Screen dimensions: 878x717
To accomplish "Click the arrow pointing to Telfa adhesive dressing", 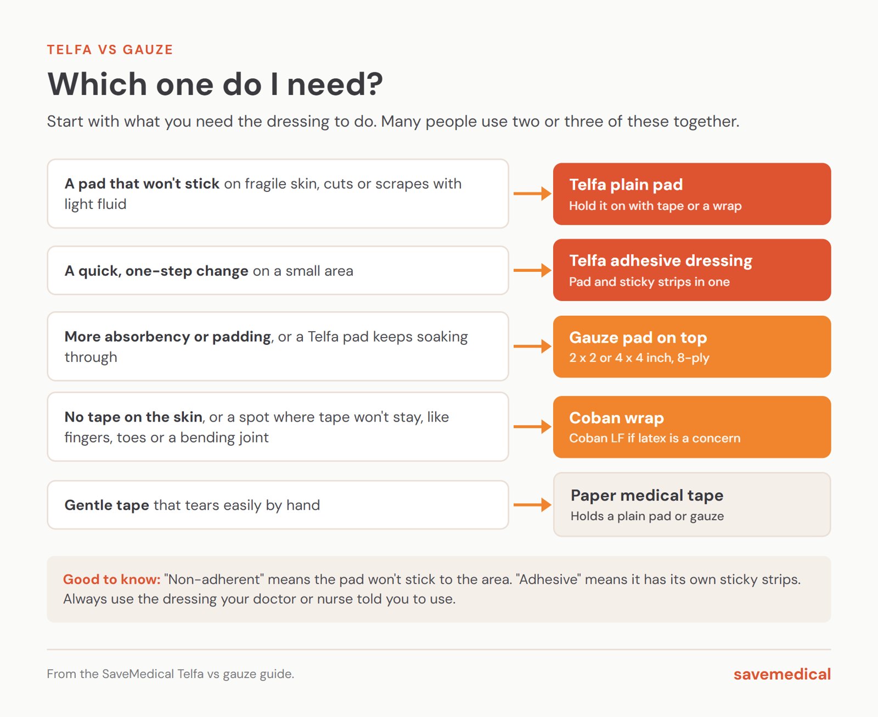I will pos(532,270).
